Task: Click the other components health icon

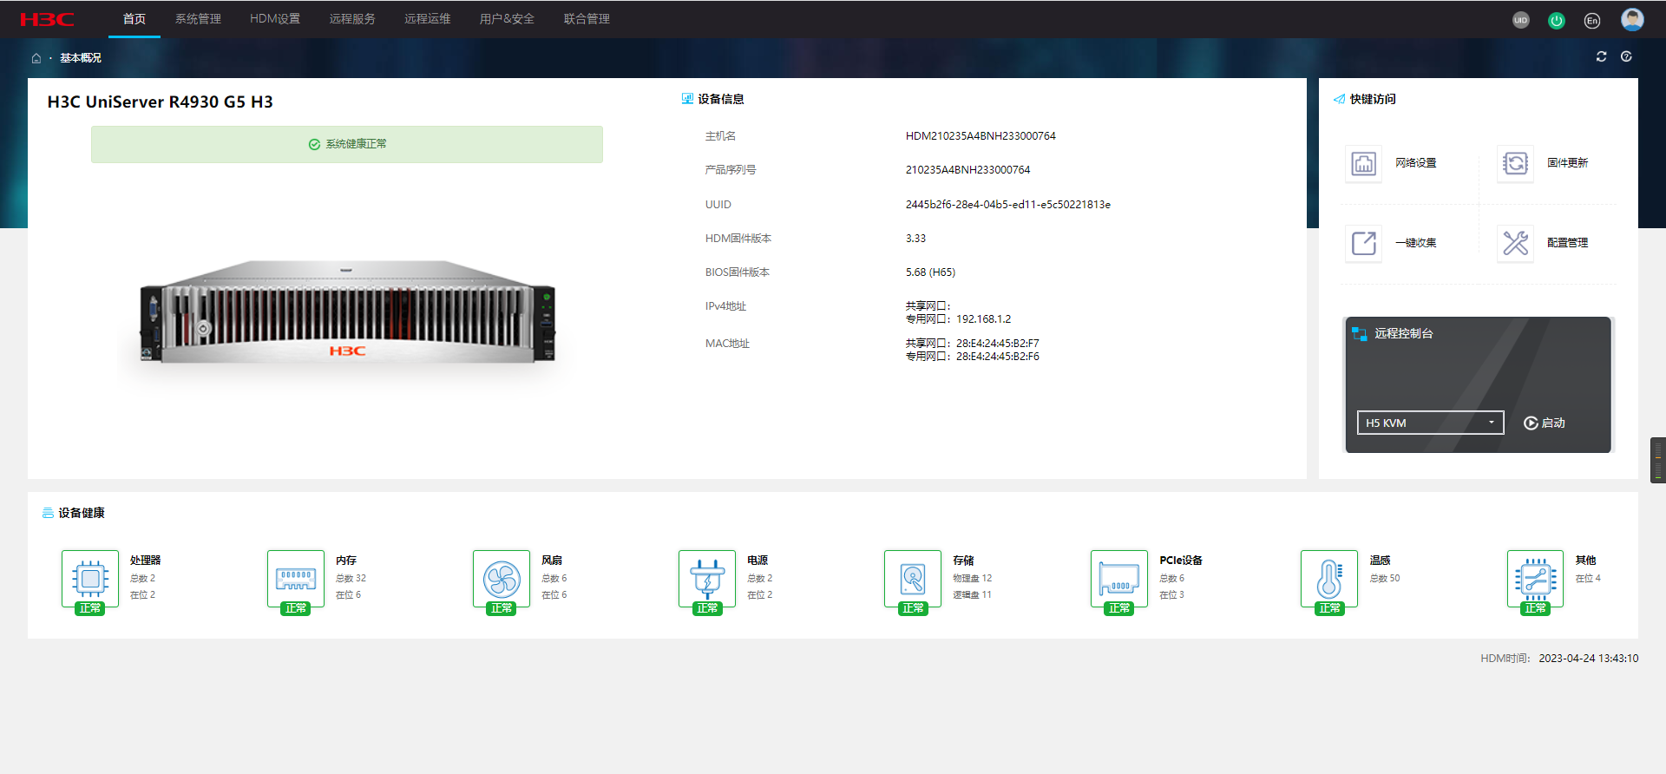Action: 1535,579
